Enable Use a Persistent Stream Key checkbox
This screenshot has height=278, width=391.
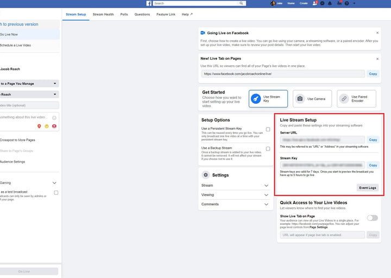(268, 129)
